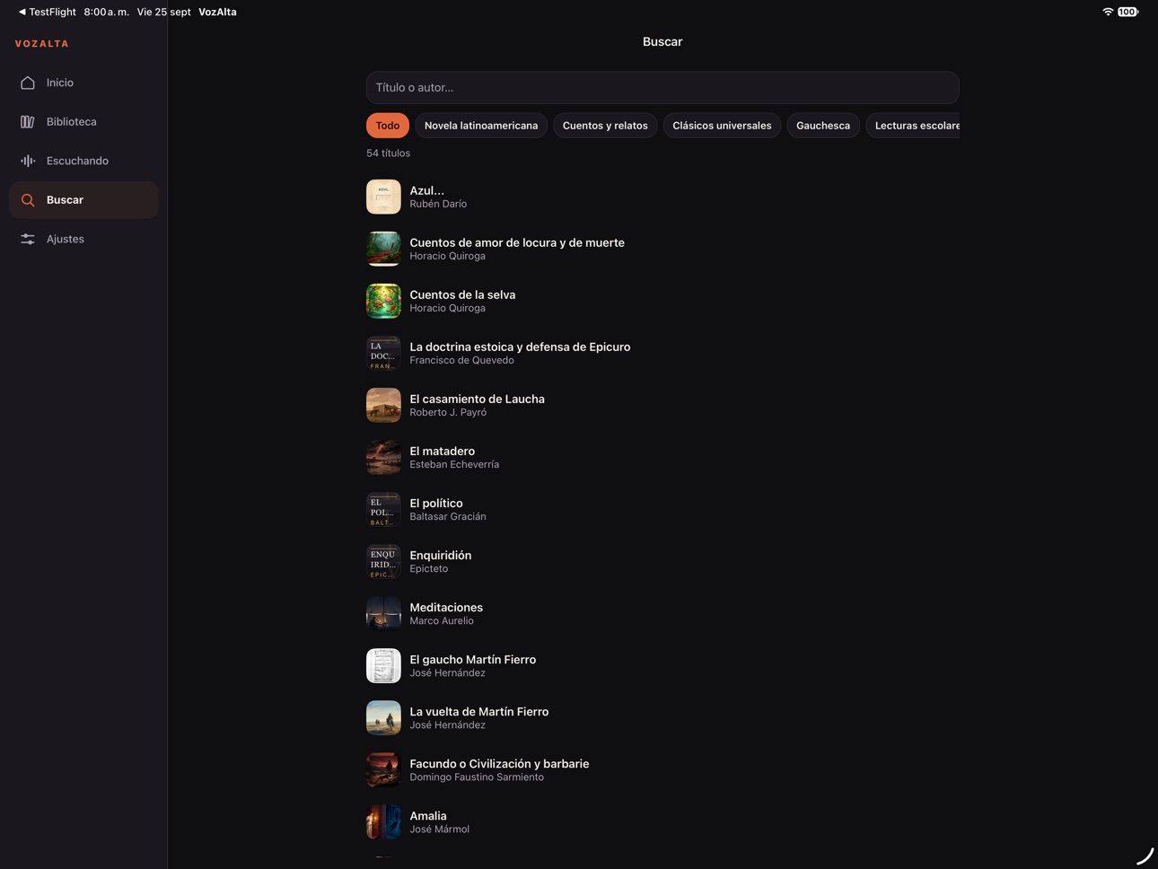The height and width of the screenshot is (869, 1158).
Task: Select the title "Meditaciones"
Action: pos(446,607)
